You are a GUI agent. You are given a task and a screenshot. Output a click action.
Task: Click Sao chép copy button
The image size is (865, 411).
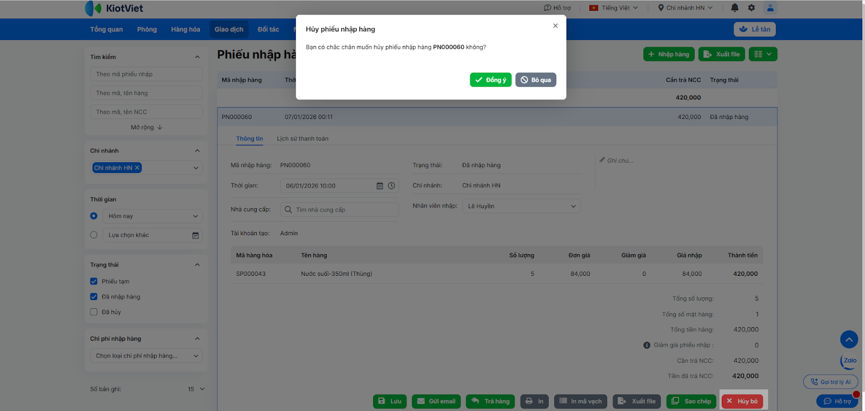point(691,401)
